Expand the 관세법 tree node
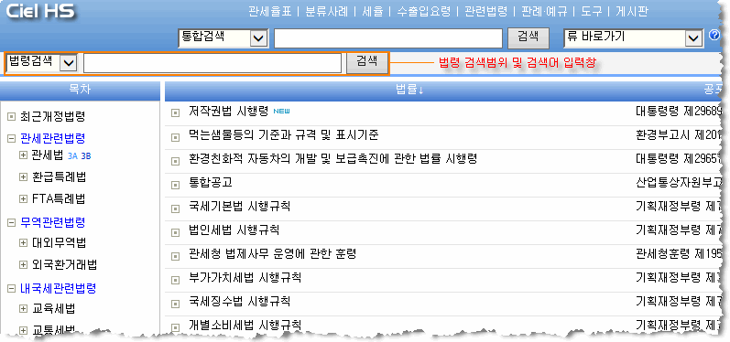Screen dimensions: 730x342 coord(23,155)
